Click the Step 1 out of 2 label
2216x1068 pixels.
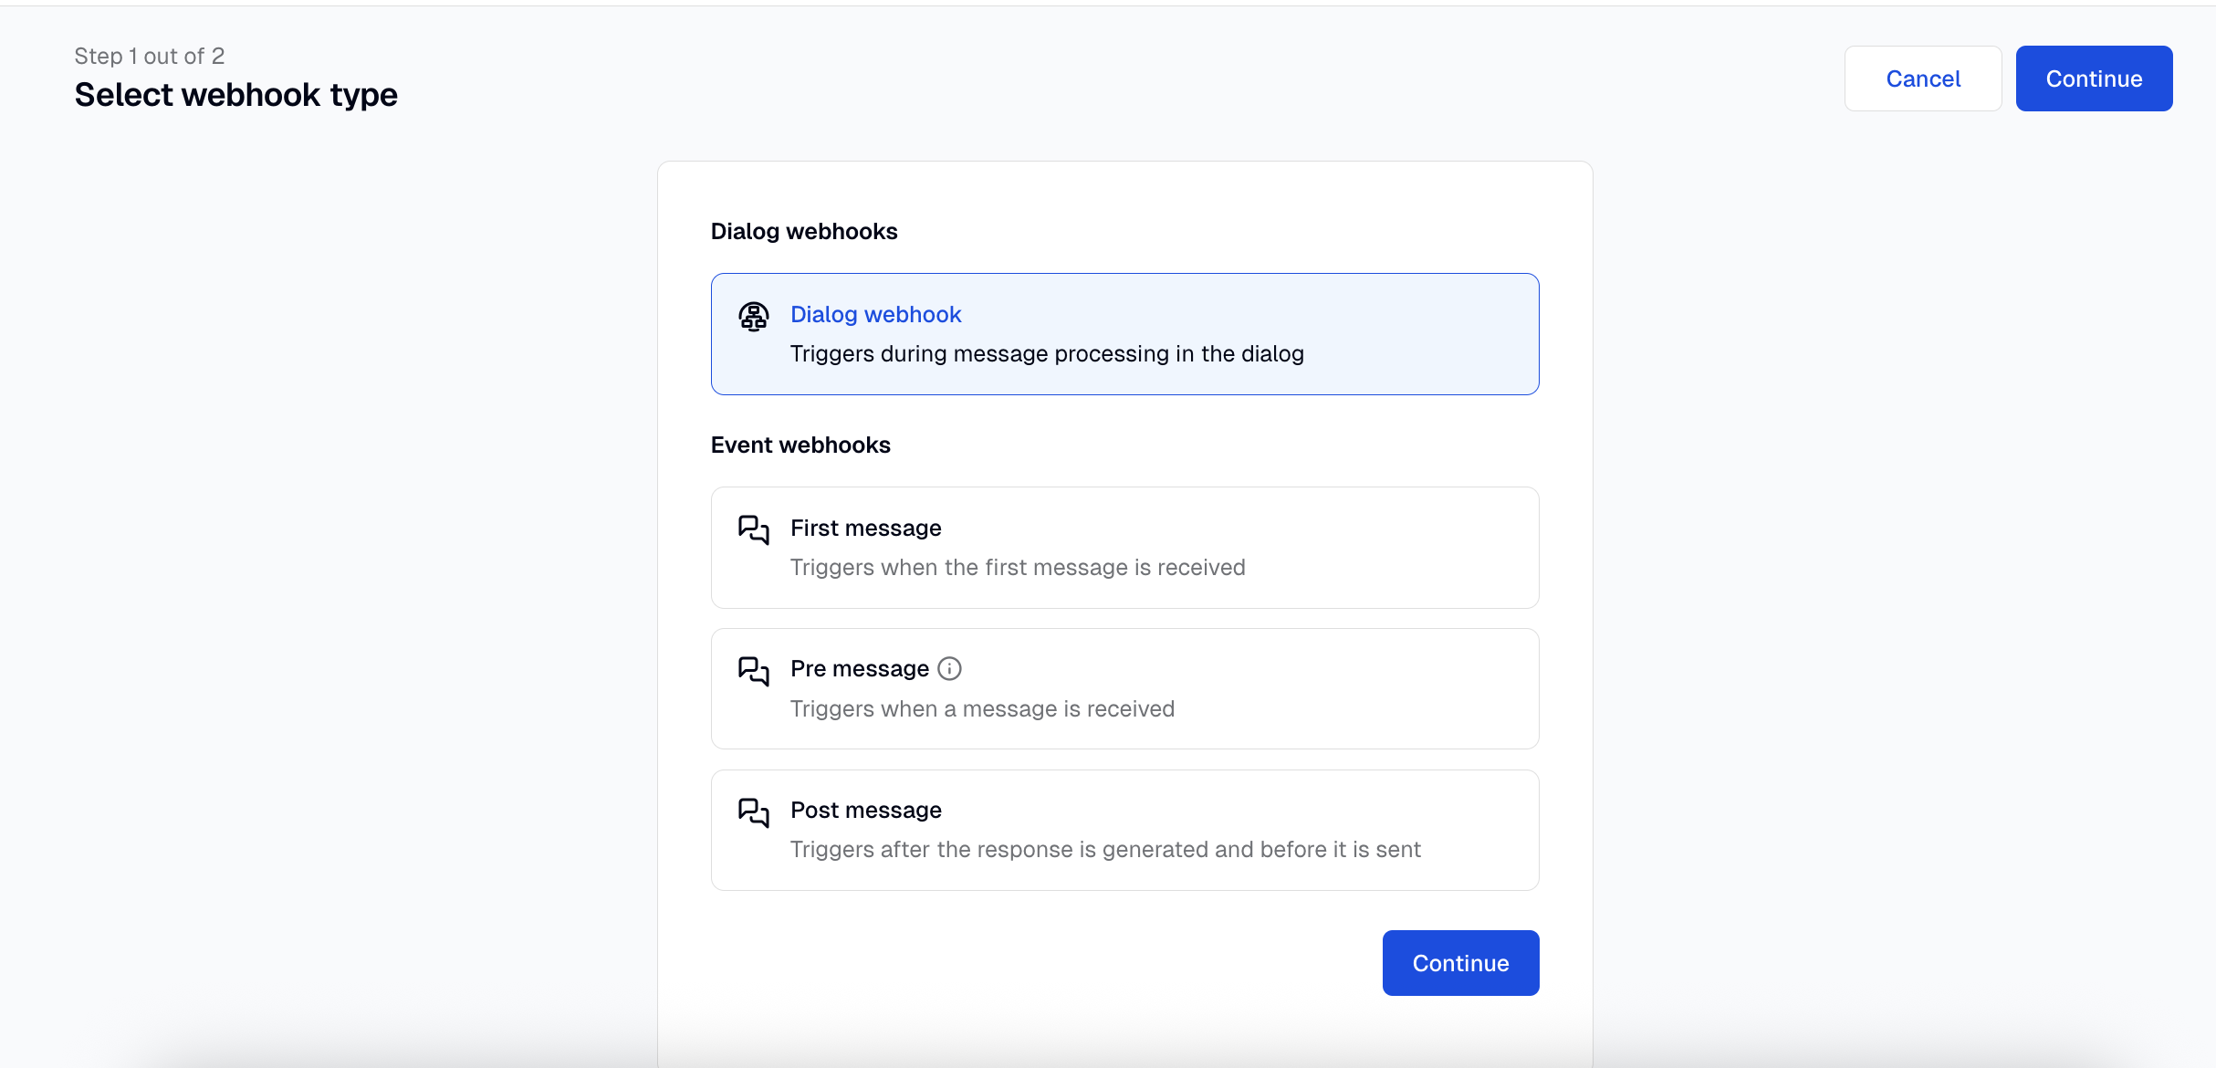(149, 55)
